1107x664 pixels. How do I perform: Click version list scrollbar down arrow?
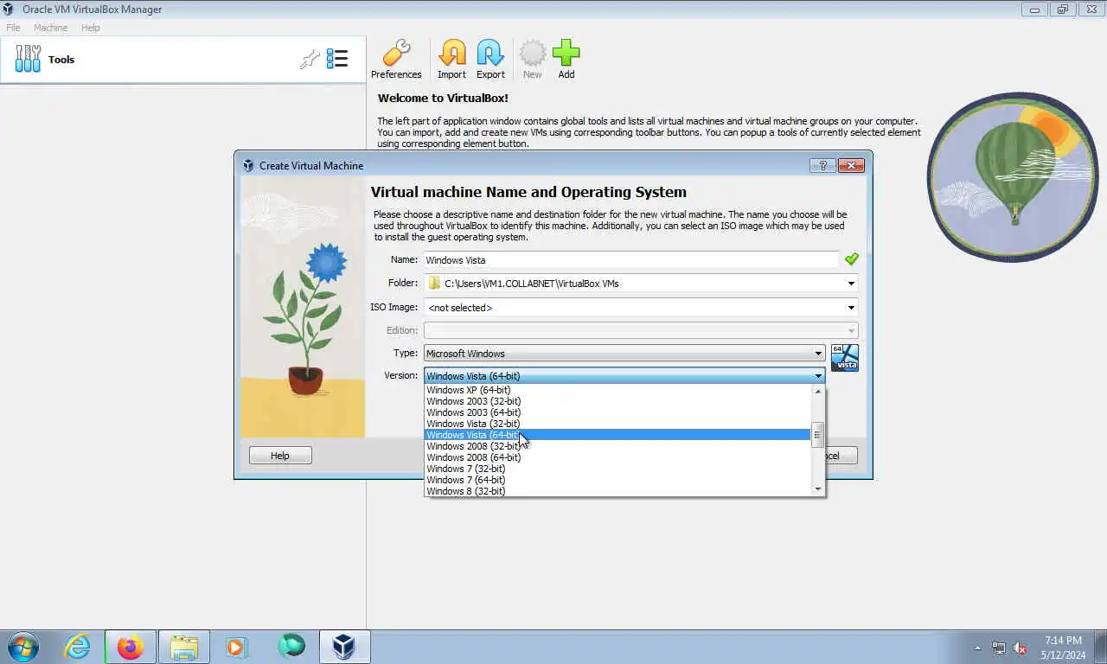[x=818, y=489]
